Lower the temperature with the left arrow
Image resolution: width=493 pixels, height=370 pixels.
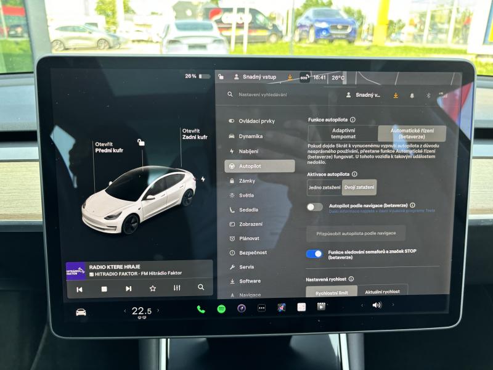[125, 311]
